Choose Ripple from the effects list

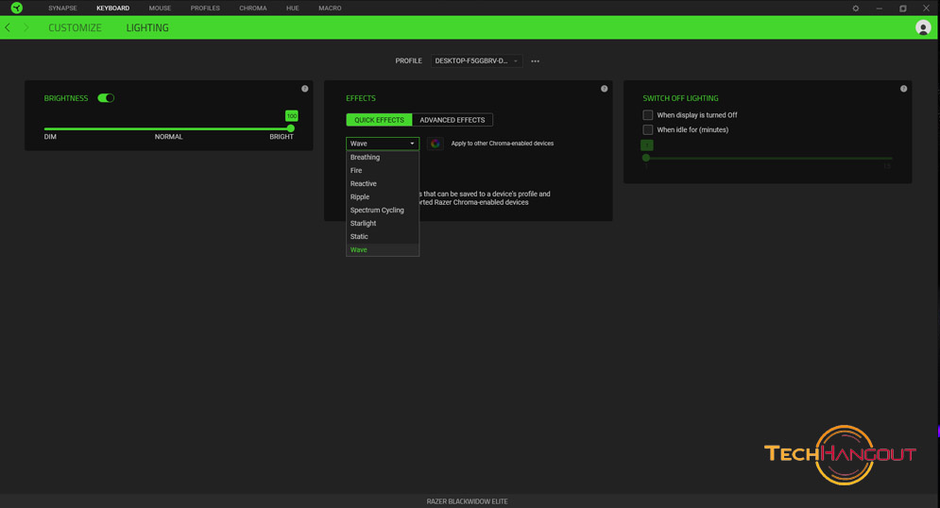click(x=383, y=196)
